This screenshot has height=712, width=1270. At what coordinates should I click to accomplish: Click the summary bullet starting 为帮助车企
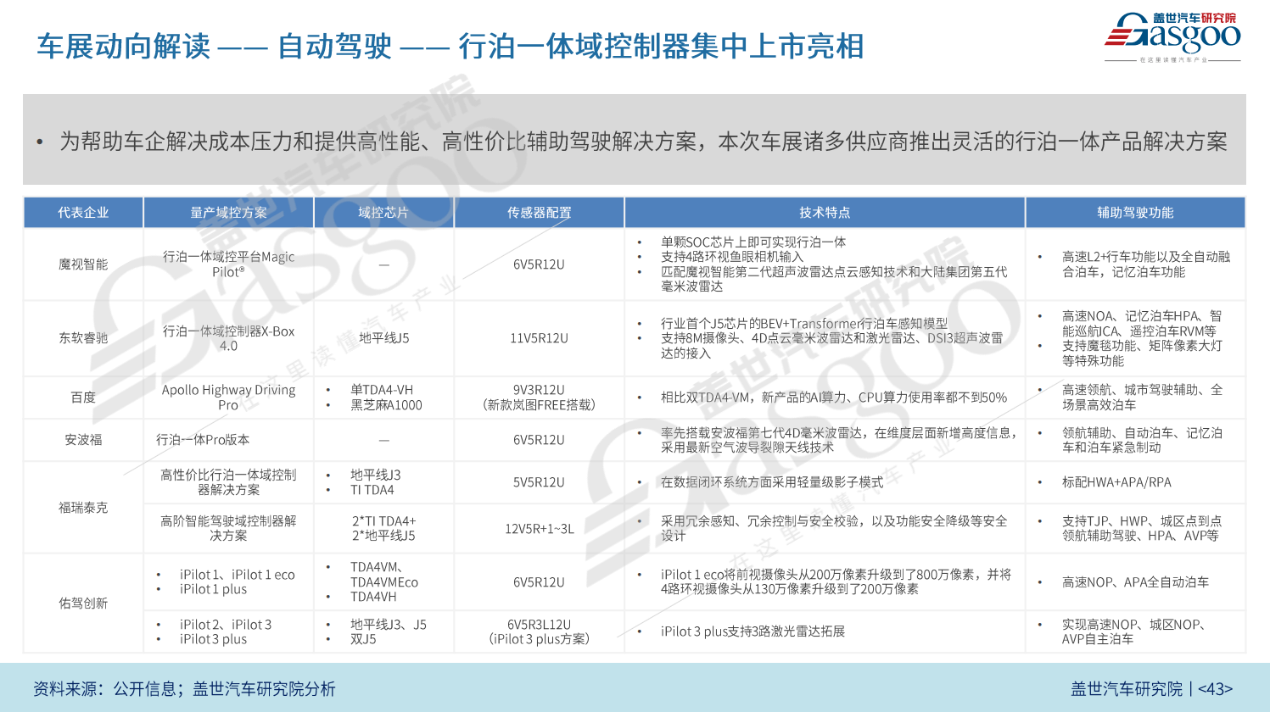click(643, 142)
